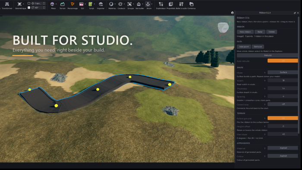Click the Importer icon

101,5
